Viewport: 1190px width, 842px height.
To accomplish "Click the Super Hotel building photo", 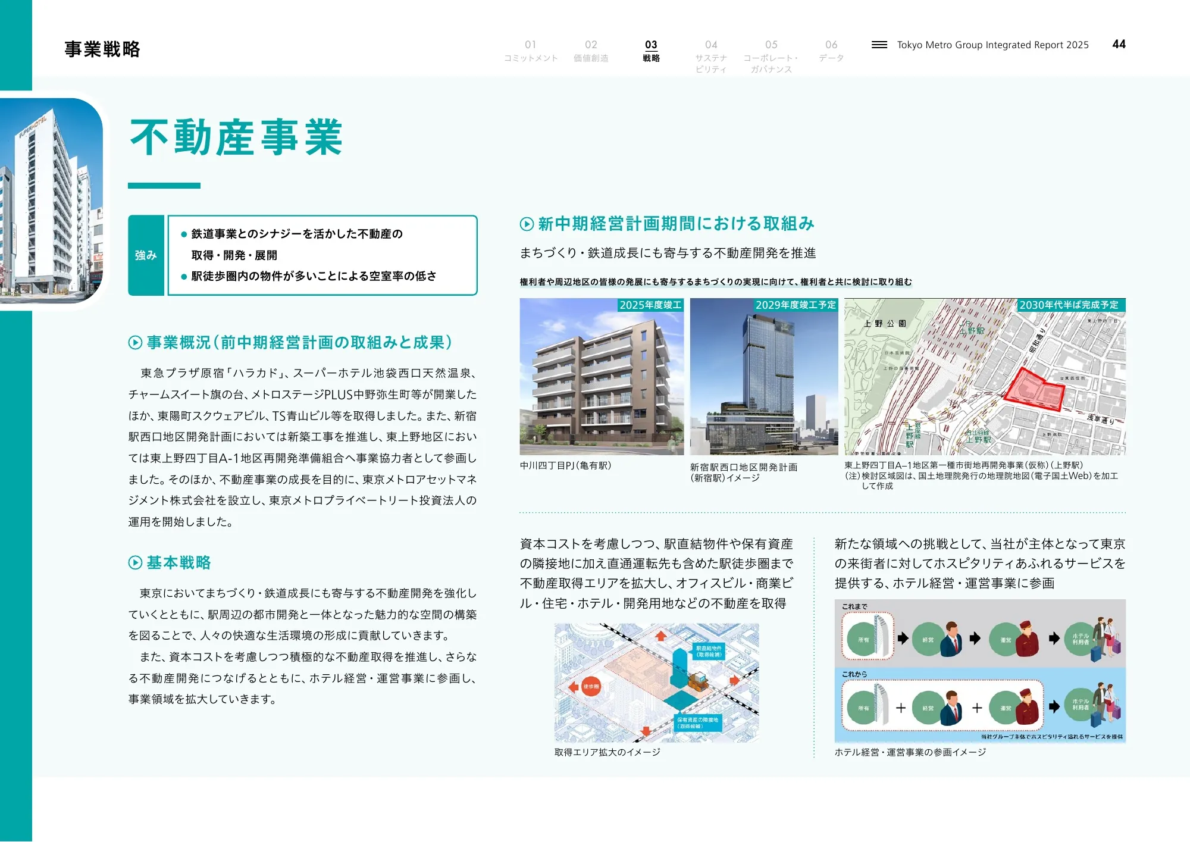I will [x=52, y=201].
